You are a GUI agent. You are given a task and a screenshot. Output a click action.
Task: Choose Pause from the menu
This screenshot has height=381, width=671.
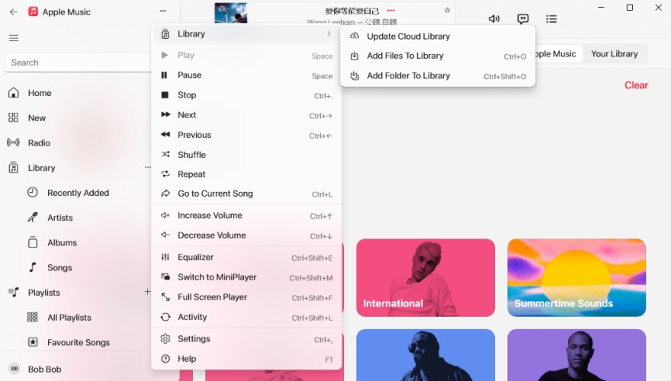tap(246, 75)
